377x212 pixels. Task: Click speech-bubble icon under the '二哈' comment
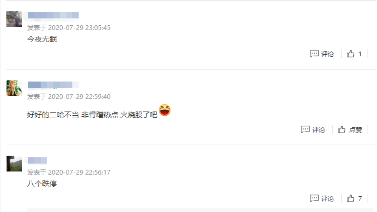305,129
